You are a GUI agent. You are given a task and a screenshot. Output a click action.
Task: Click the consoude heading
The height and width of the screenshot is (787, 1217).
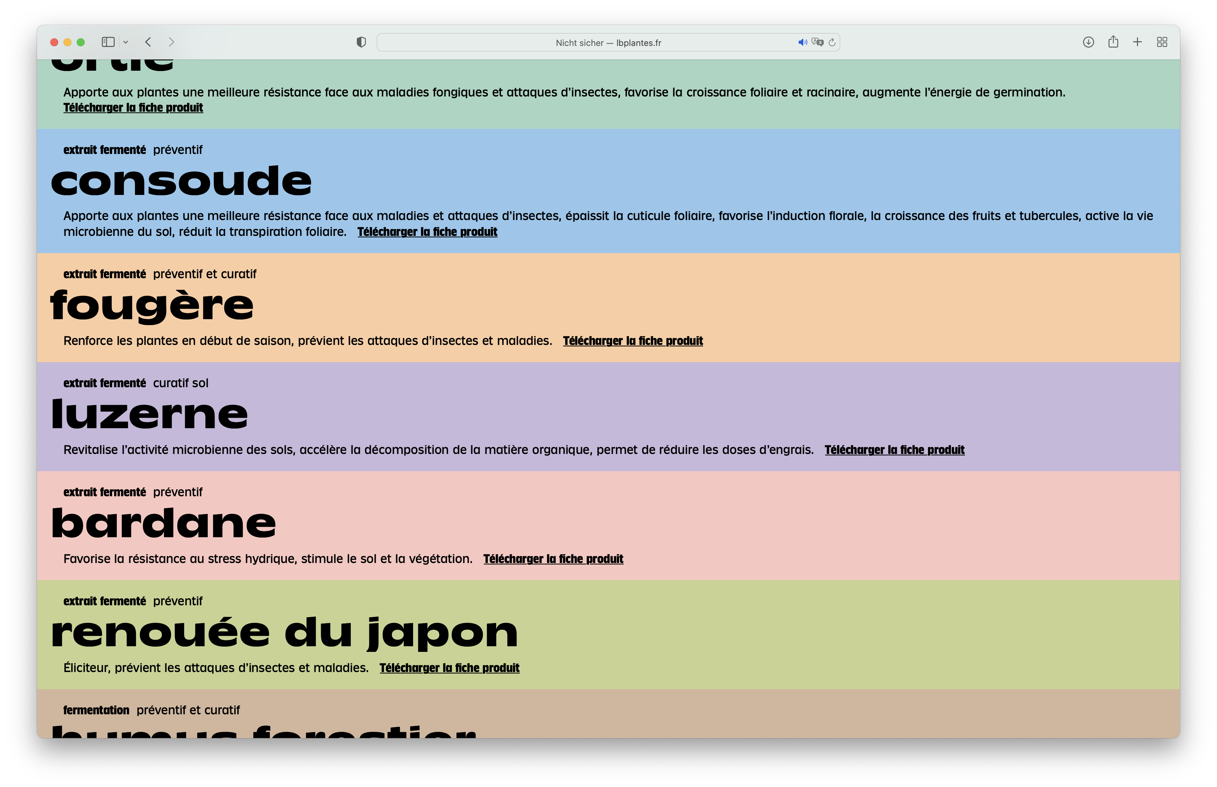181,181
